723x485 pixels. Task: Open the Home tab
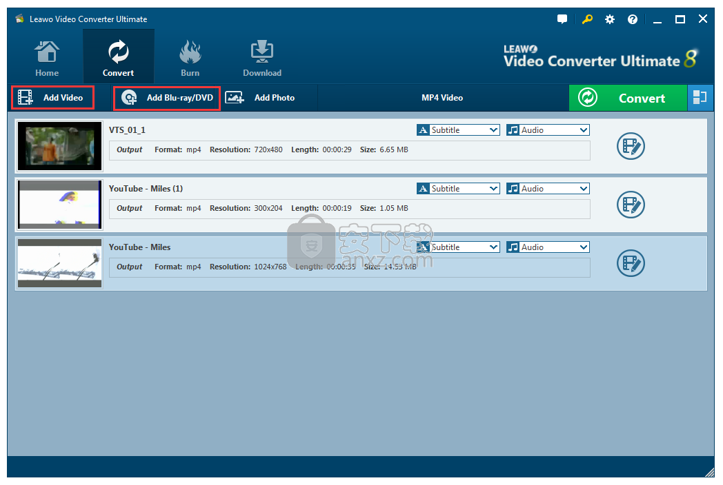click(x=47, y=58)
